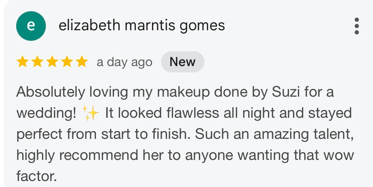
Task: Click the word 'factor.' ending the review
Action: (37, 176)
